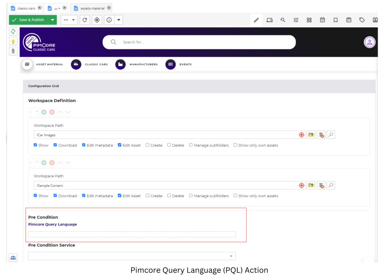384x277 pixels.
Task: Reload the document with the refresh icon
Action: tap(85, 20)
